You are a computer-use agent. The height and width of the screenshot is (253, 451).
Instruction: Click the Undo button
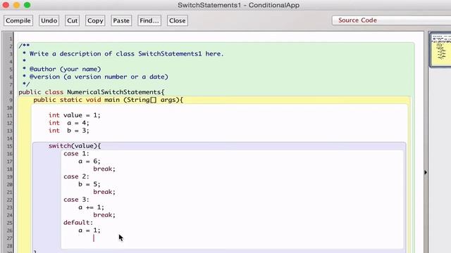pyautogui.click(x=49, y=20)
